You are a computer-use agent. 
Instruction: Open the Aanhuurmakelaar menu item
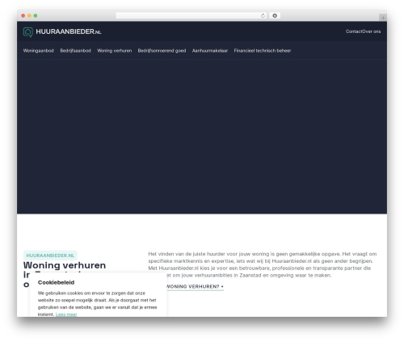point(210,51)
